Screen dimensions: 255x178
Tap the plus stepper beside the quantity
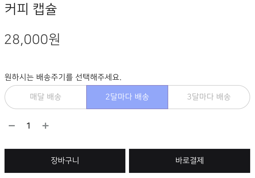pos(45,126)
